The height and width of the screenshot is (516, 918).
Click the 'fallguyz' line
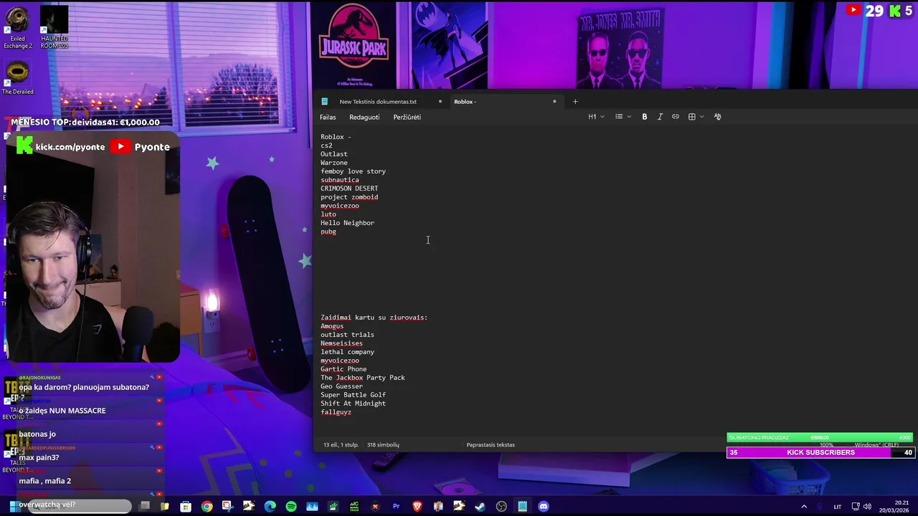pyautogui.click(x=336, y=412)
